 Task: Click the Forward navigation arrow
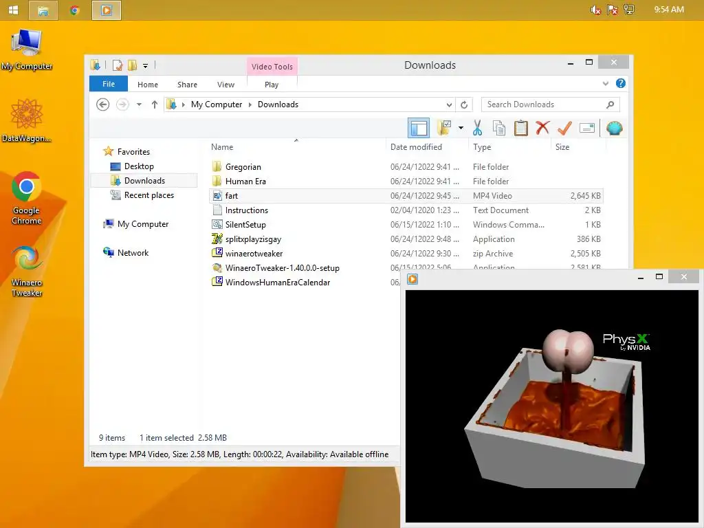122,104
